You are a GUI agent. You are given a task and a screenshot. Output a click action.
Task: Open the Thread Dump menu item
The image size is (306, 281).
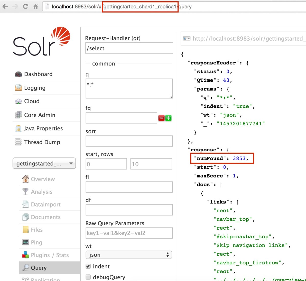[x=42, y=142]
